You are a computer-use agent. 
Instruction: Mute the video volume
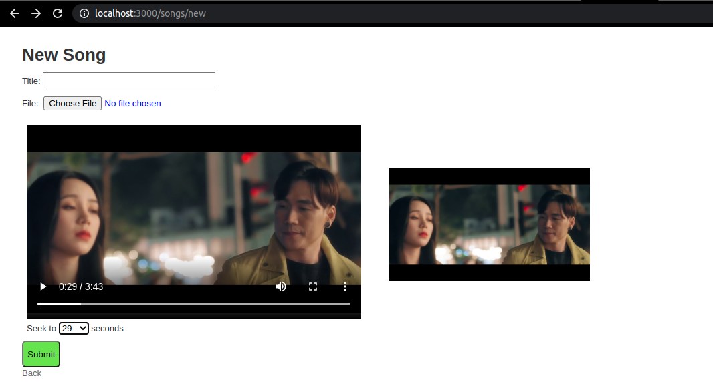click(280, 286)
